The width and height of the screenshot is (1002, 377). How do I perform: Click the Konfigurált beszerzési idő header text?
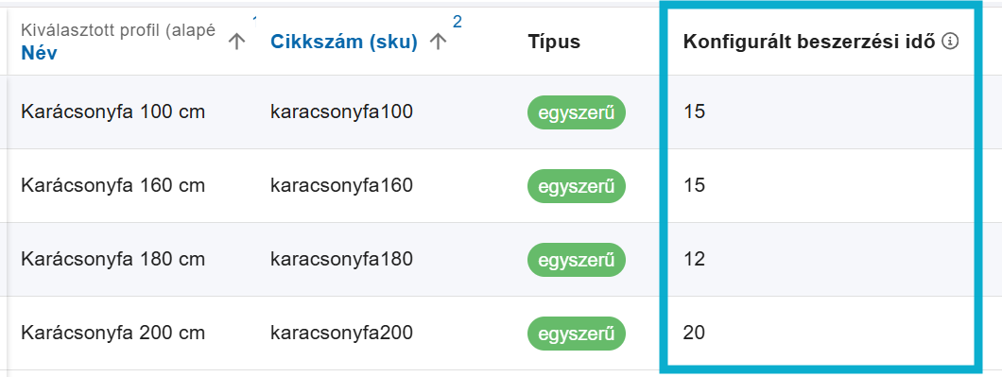(810, 43)
